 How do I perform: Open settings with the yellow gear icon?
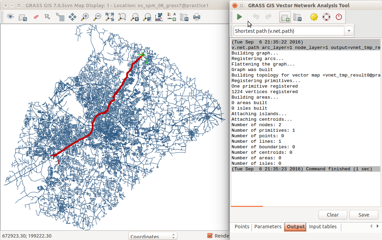coord(314,17)
